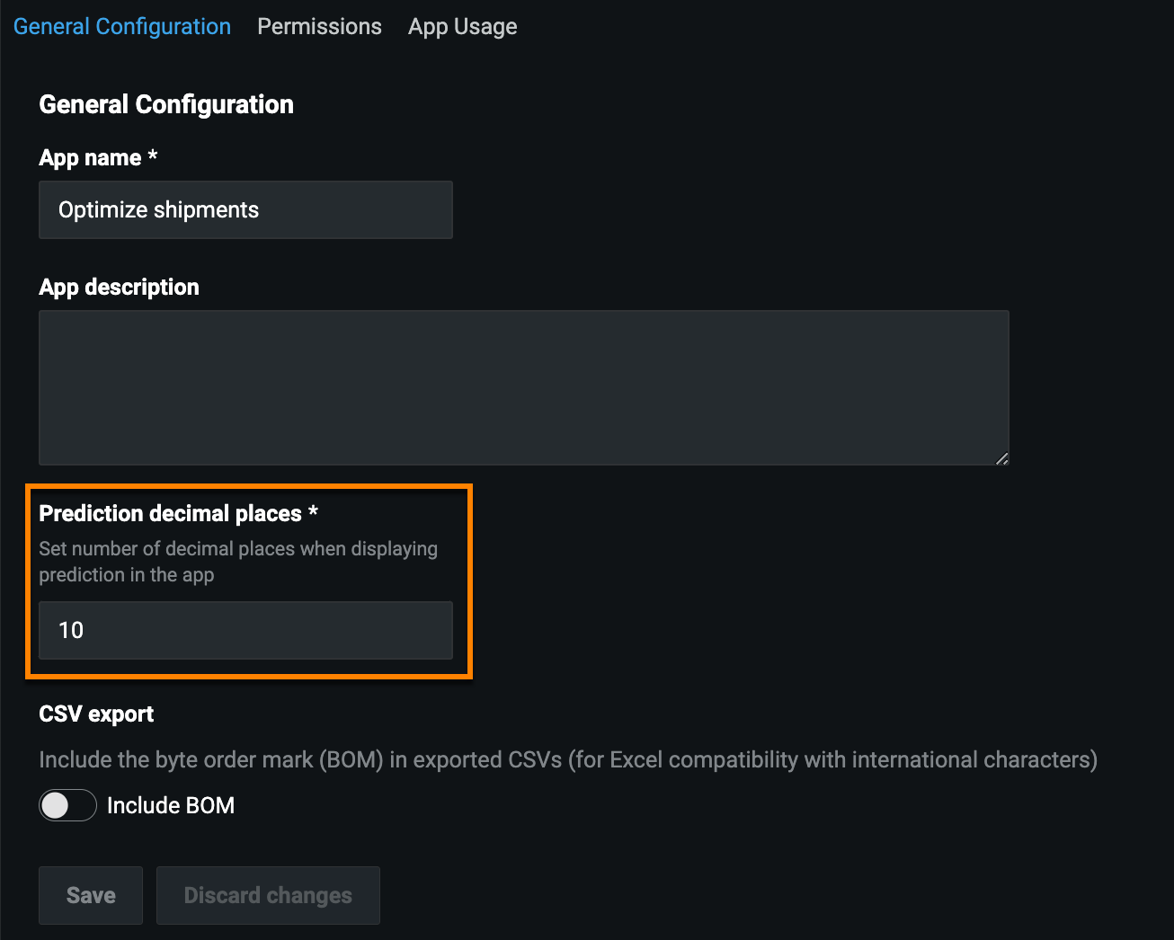Click the Include BOM label text
This screenshot has width=1174, height=940.
171,805
